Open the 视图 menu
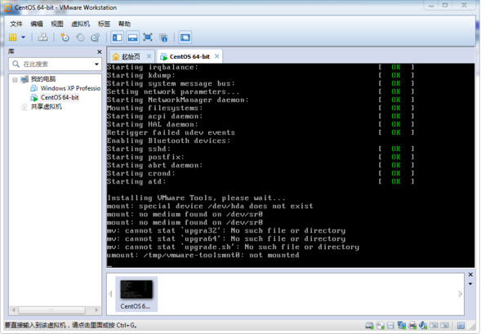Screen dimensions: 490x334 point(57,24)
